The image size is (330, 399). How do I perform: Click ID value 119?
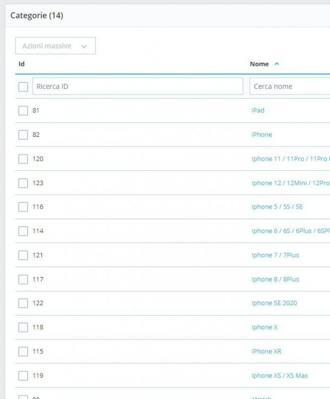(x=38, y=376)
